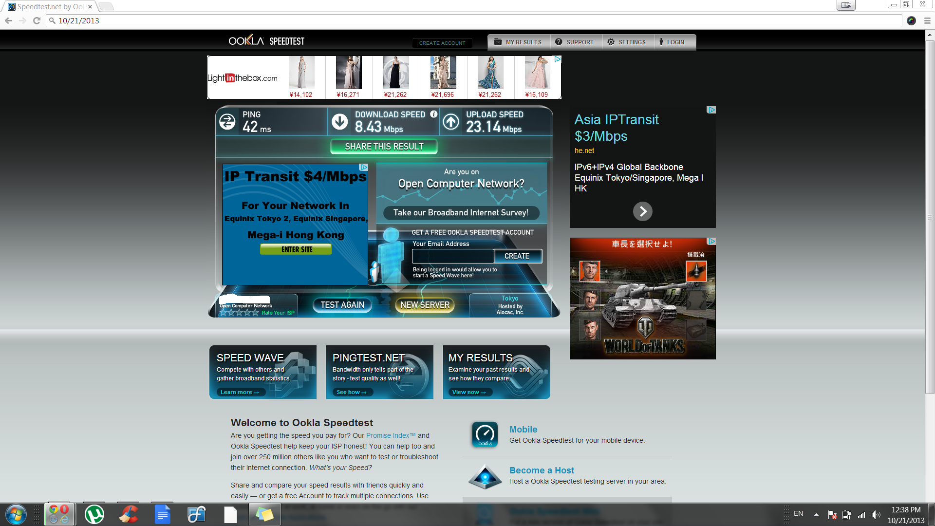Image resolution: width=935 pixels, height=526 pixels.
Task: Click the Mobile link
Action: pos(523,430)
